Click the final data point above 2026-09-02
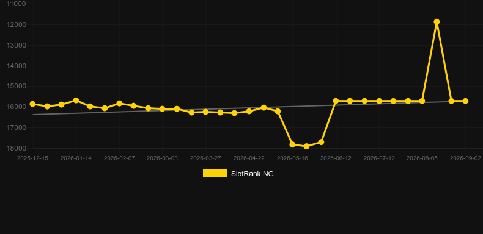 pos(465,101)
